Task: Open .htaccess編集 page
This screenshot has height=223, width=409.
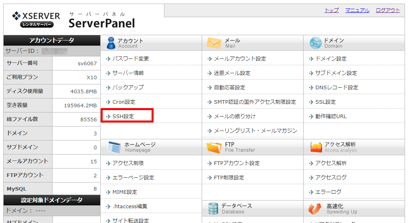Action: point(130,206)
